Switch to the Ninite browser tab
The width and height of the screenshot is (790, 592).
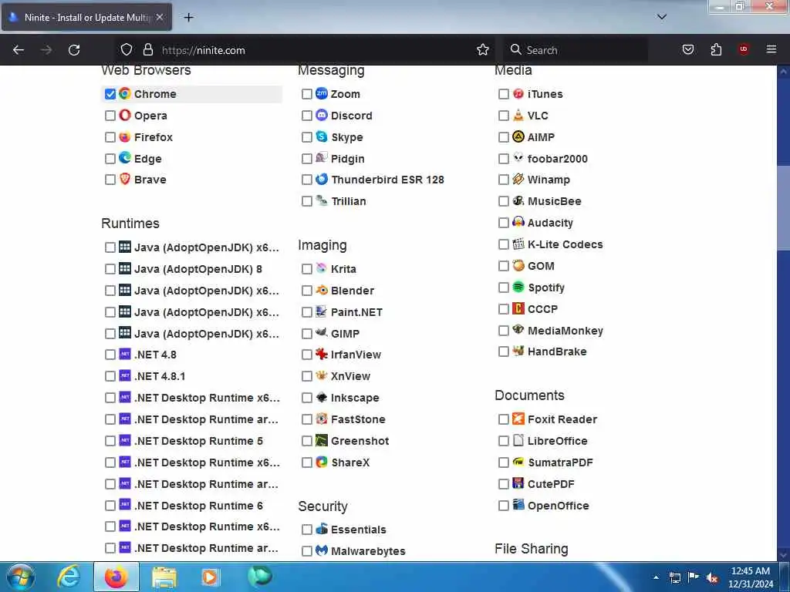point(86,17)
